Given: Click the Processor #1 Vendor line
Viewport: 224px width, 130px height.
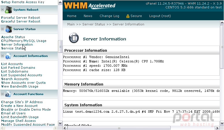Looking at the screenshot, I should pyautogui.click(x=96, y=57).
